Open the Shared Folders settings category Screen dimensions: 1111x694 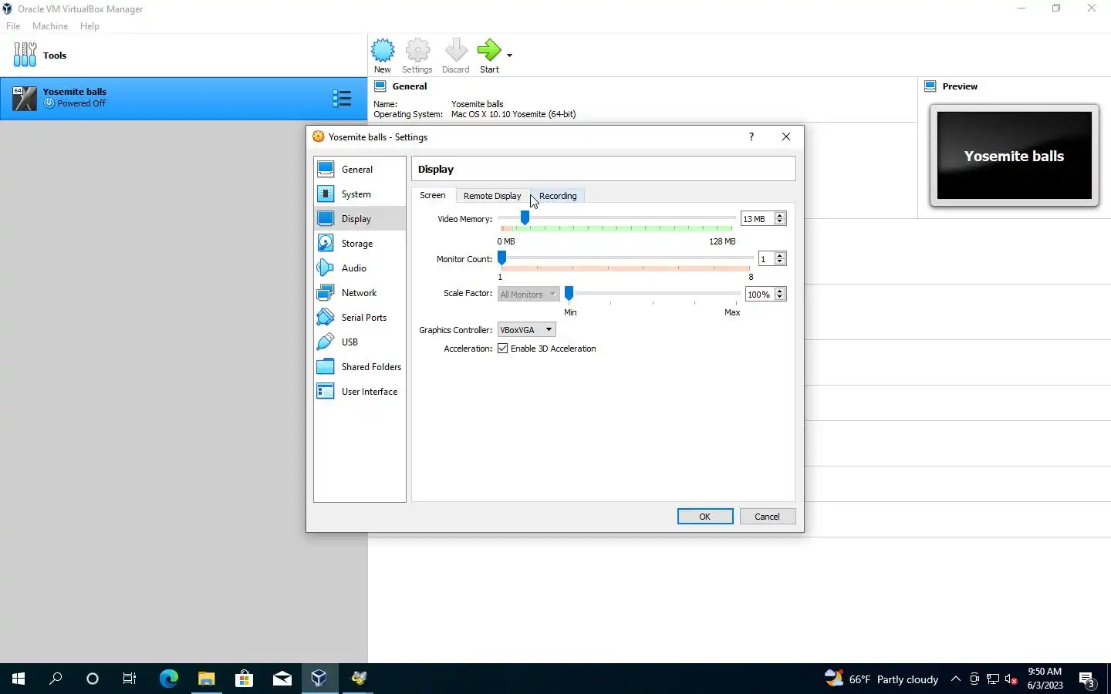pyautogui.click(x=360, y=367)
